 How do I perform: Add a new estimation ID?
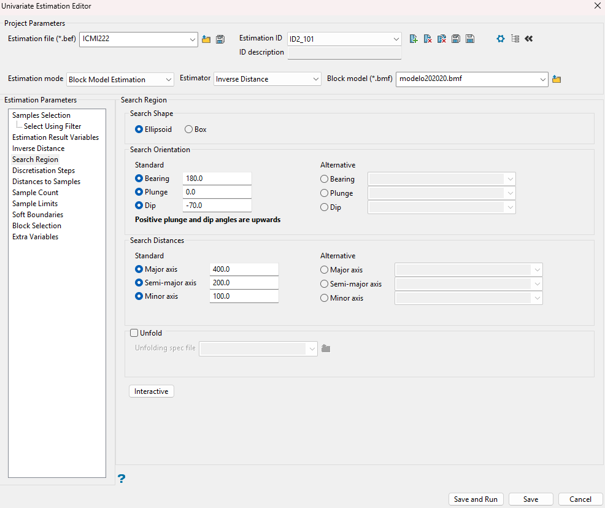414,39
